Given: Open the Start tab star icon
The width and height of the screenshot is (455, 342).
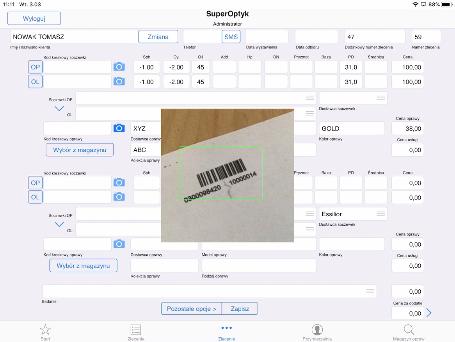Looking at the screenshot, I should point(45,332).
